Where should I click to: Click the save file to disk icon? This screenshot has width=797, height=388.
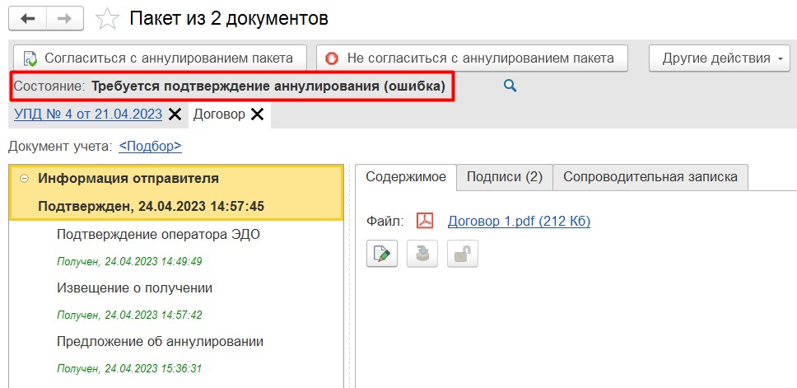pyautogui.click(x=422, y=254)
